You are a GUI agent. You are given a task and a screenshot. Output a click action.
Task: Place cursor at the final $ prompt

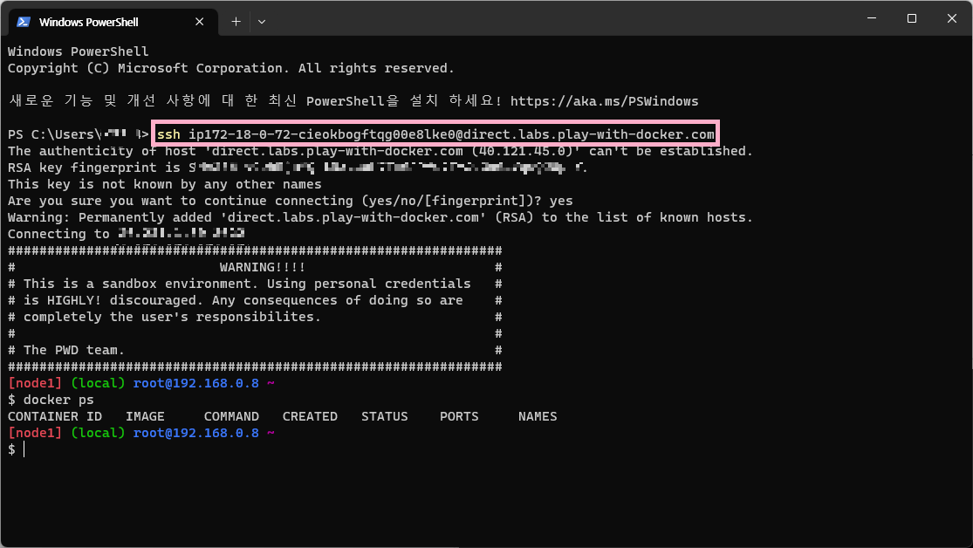(x=24, y=449)
